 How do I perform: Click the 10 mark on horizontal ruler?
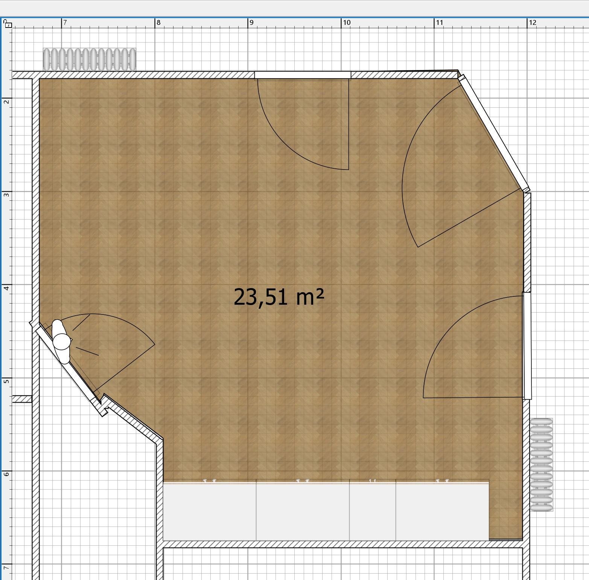click(x=347, y=23)
